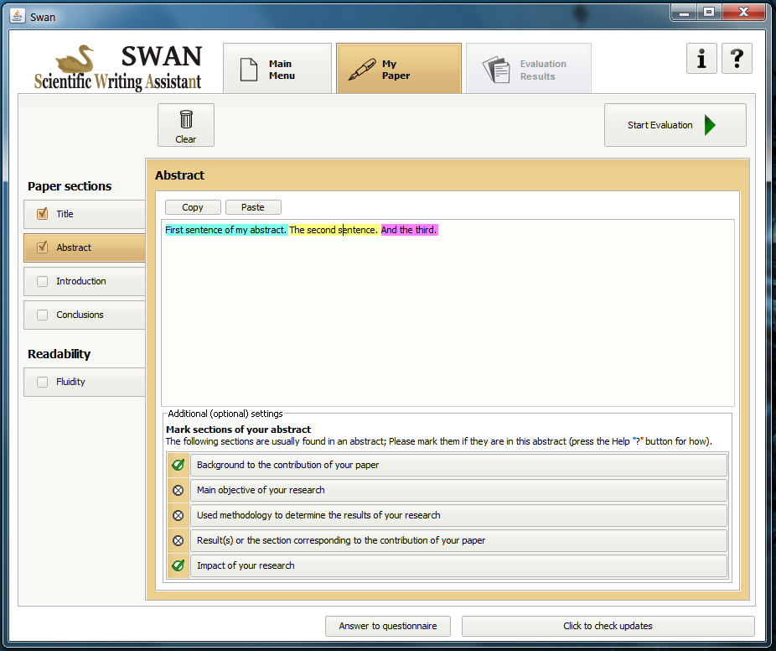Switch to the Main Menu tab

277,68
